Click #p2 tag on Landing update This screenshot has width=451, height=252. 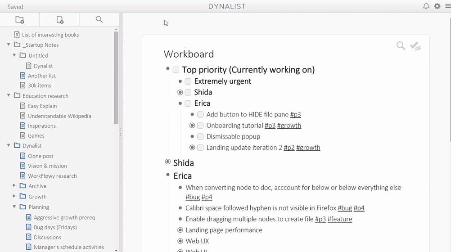click(x=289, y=148)
